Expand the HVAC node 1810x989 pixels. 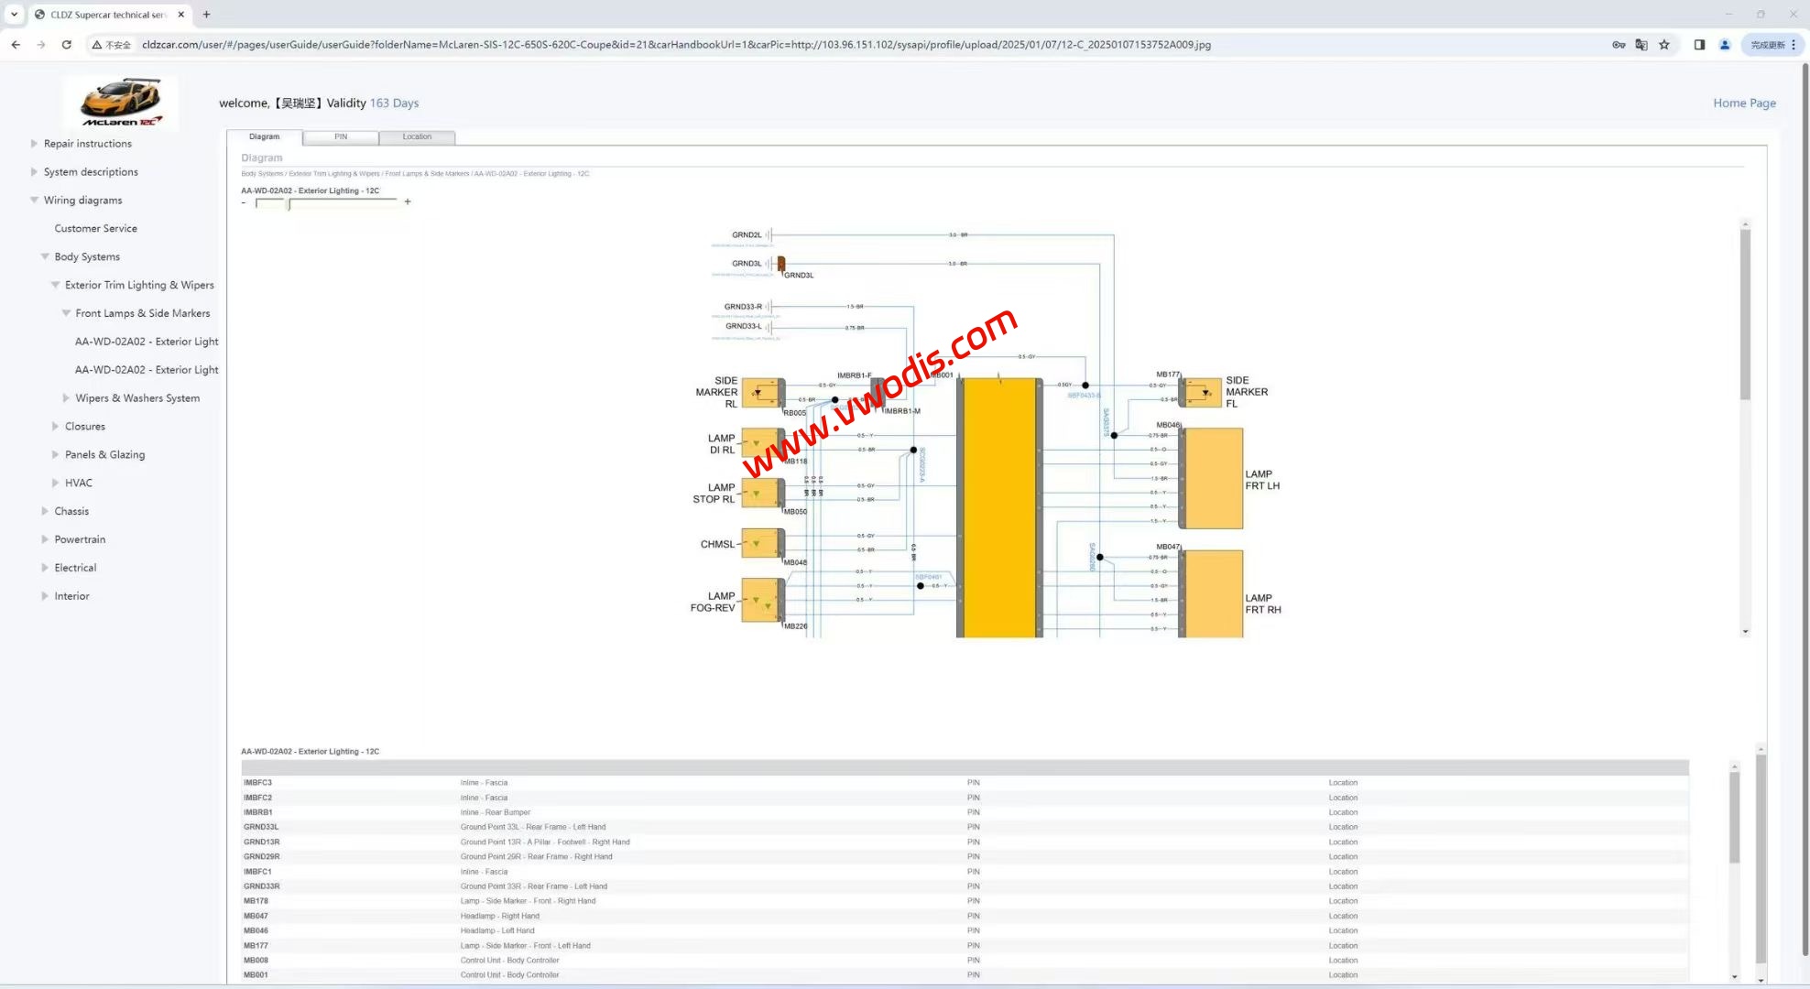tap(55, 483)
